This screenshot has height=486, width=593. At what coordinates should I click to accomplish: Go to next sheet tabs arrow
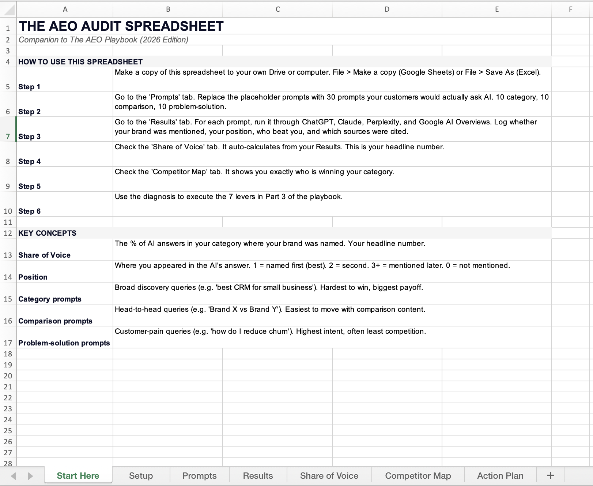30,476
